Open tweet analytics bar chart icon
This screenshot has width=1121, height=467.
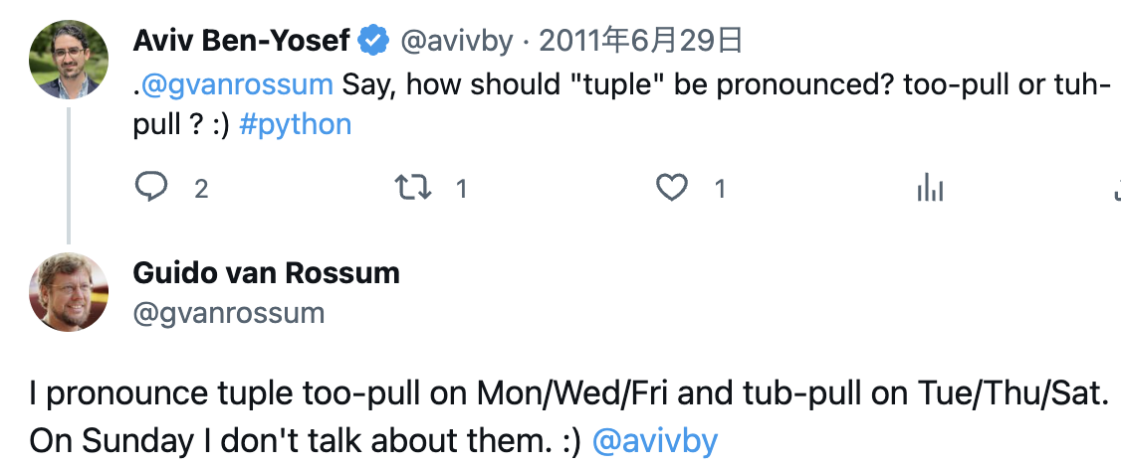(929, 187)
